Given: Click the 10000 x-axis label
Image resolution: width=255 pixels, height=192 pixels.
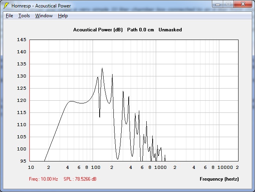Looking at the screenshot, I should [225, 167].
